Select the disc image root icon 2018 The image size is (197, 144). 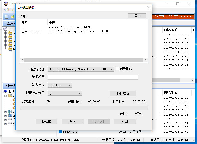(5, 29)
